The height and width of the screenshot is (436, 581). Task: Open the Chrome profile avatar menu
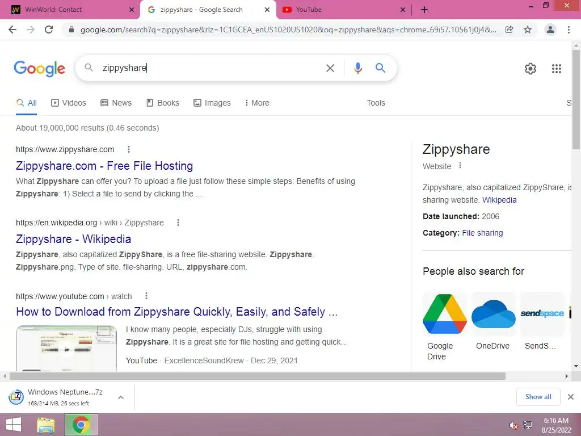(x=550, y=30)
